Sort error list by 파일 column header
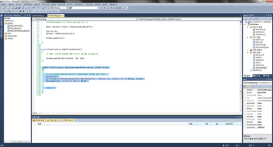This screenshot has height=147, width=273. (x=196, y=124)
